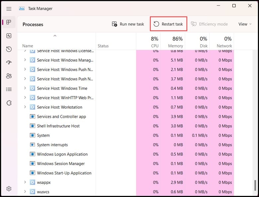Click the System interrupts icon
This screenshot has width=259, height=197.
(x=33, y=145)
